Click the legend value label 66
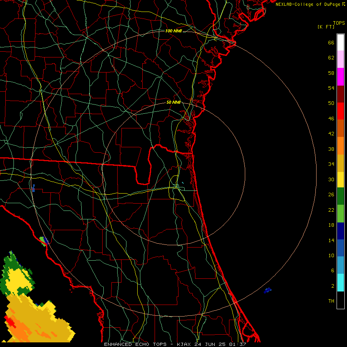 (x=331, y=43)
